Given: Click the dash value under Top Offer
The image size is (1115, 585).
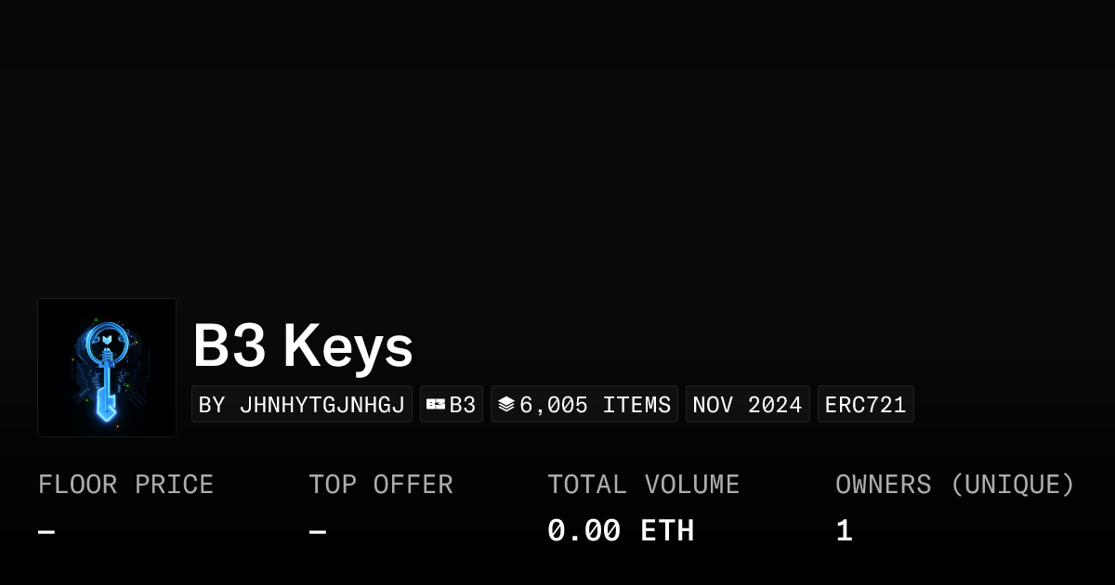Looking at the screenshot, I should tap(317, 532).
